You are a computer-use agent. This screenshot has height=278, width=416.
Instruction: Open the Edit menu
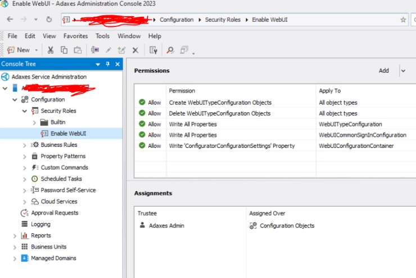[30, 36]
